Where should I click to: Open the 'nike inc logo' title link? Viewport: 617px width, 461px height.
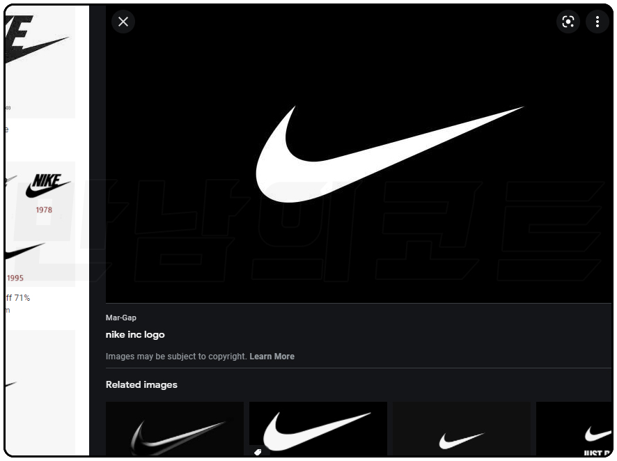point(135,335)
